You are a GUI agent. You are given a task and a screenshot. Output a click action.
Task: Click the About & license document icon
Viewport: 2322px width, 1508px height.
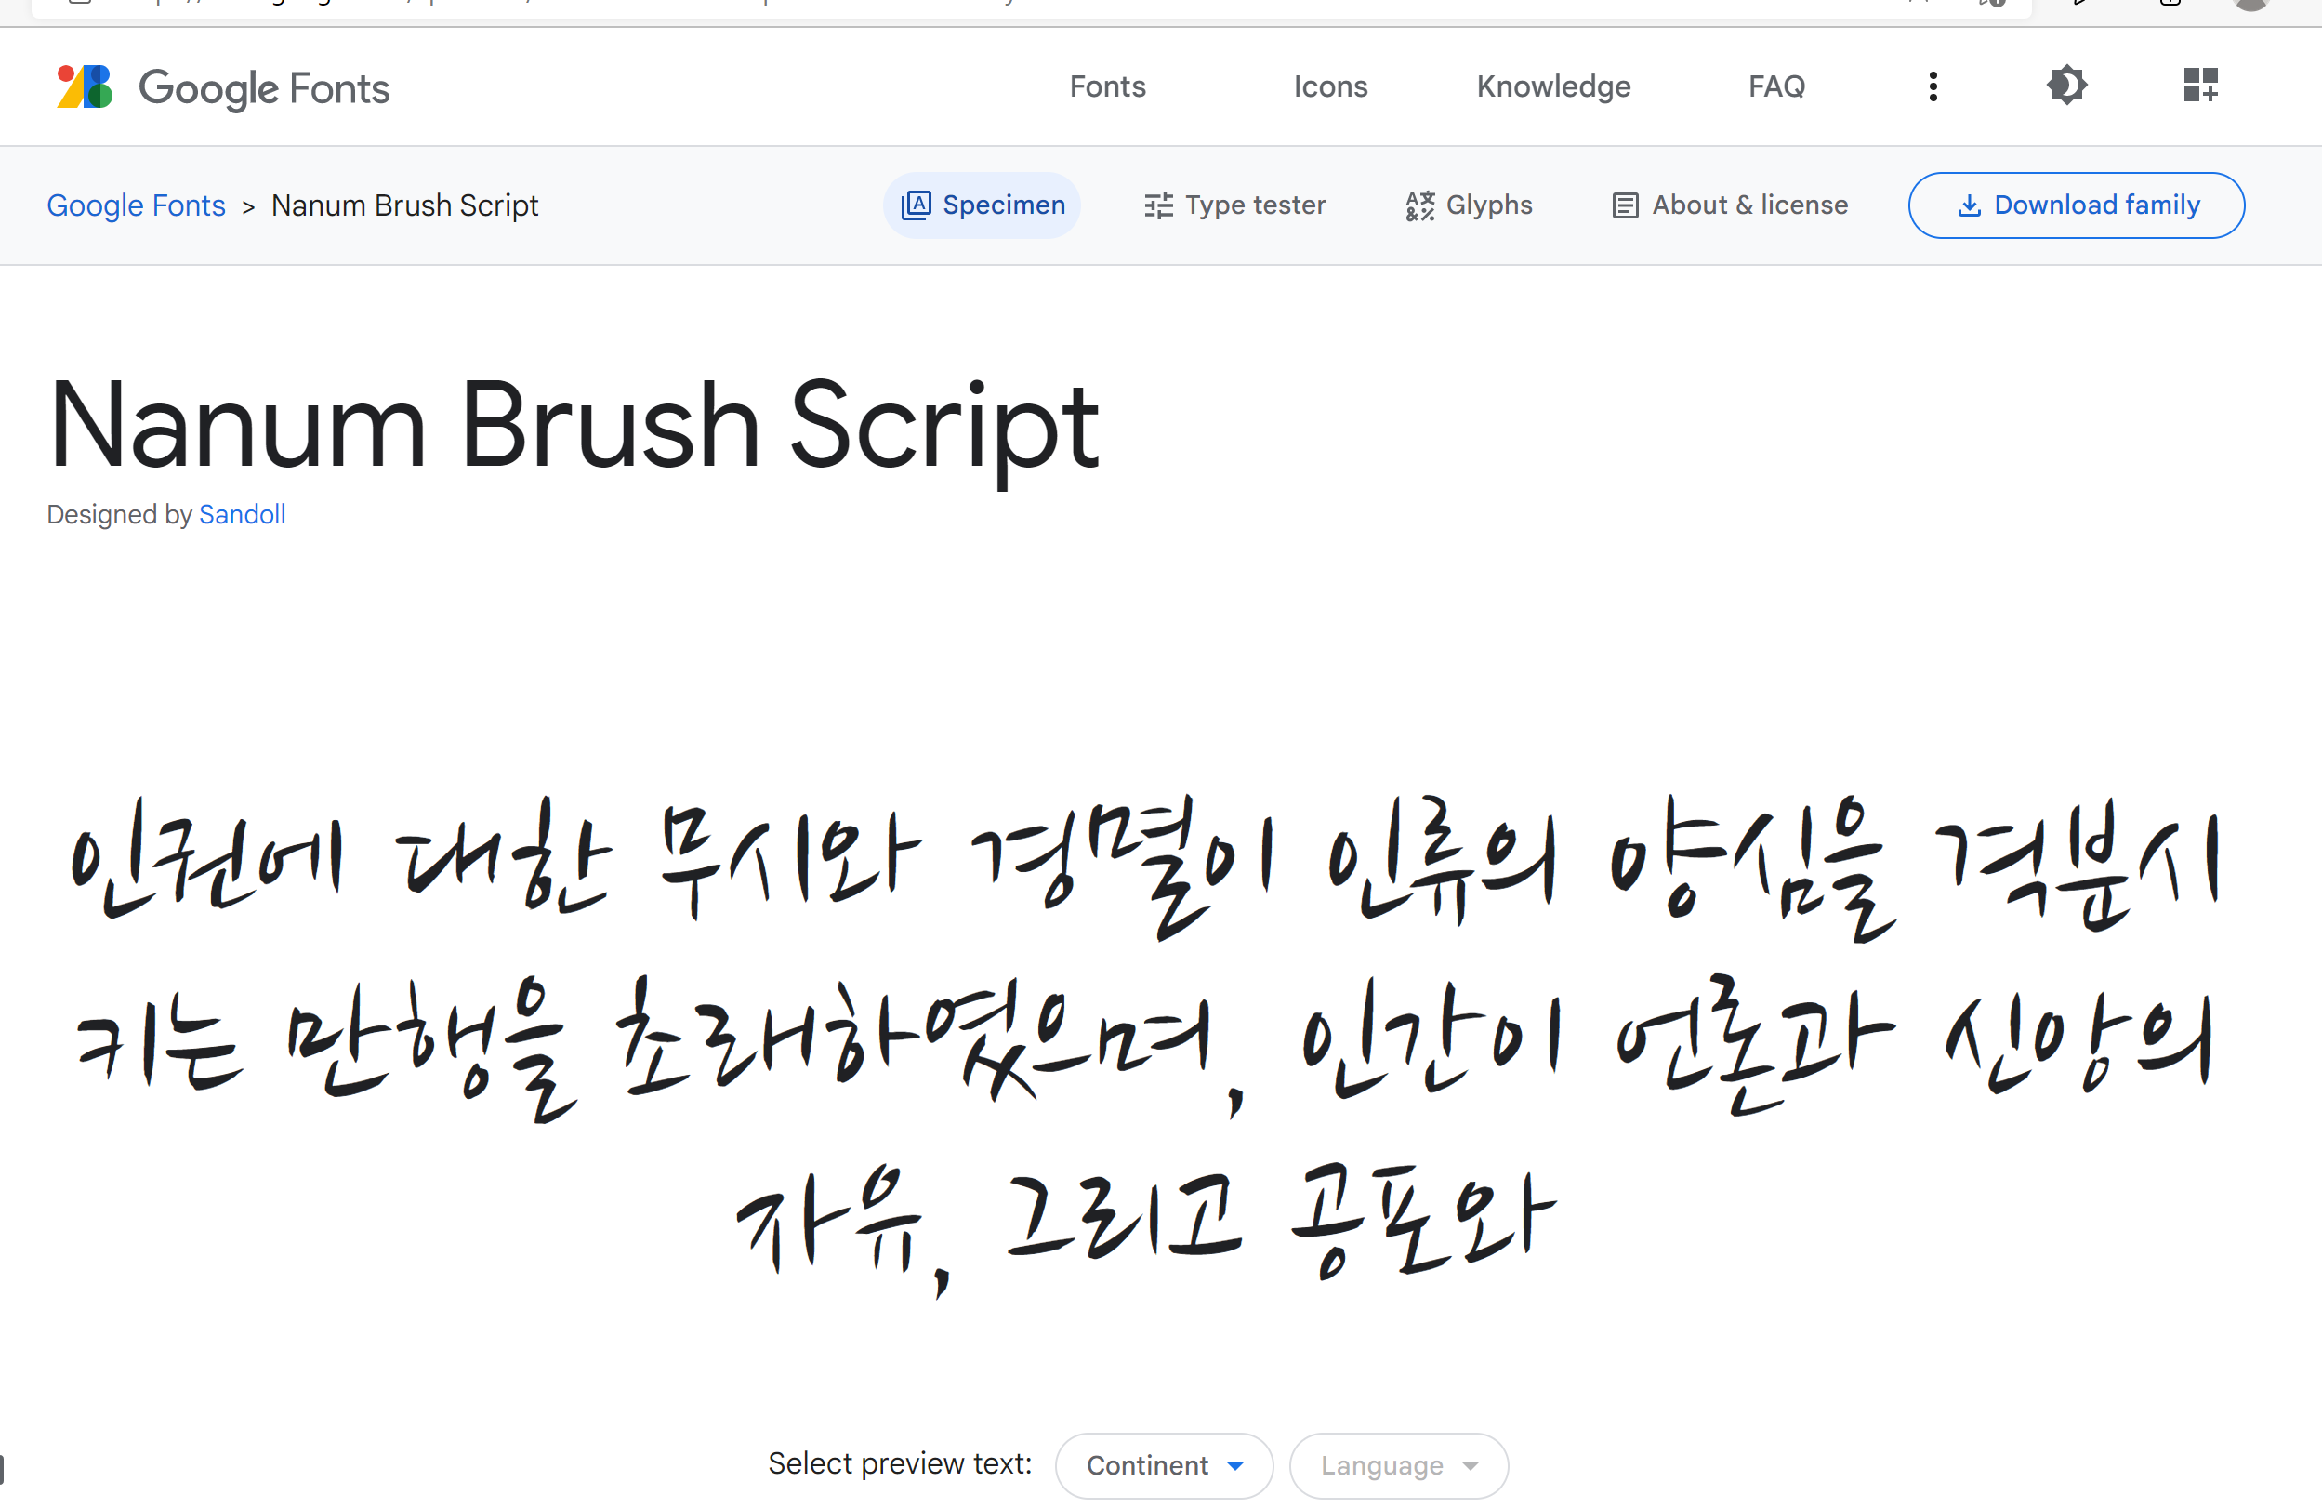pyautogui.click(x=1625, y=205)
